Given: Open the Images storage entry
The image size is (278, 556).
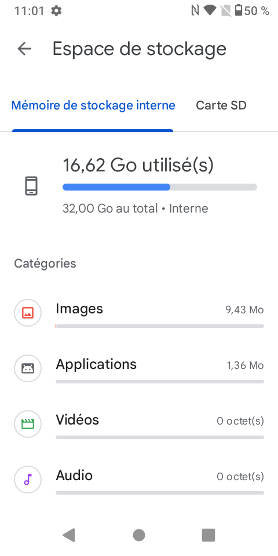Looking at the screenshot, I should click(x=139, y=313).
